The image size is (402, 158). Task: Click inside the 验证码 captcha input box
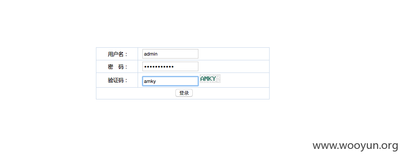(170, 81)
